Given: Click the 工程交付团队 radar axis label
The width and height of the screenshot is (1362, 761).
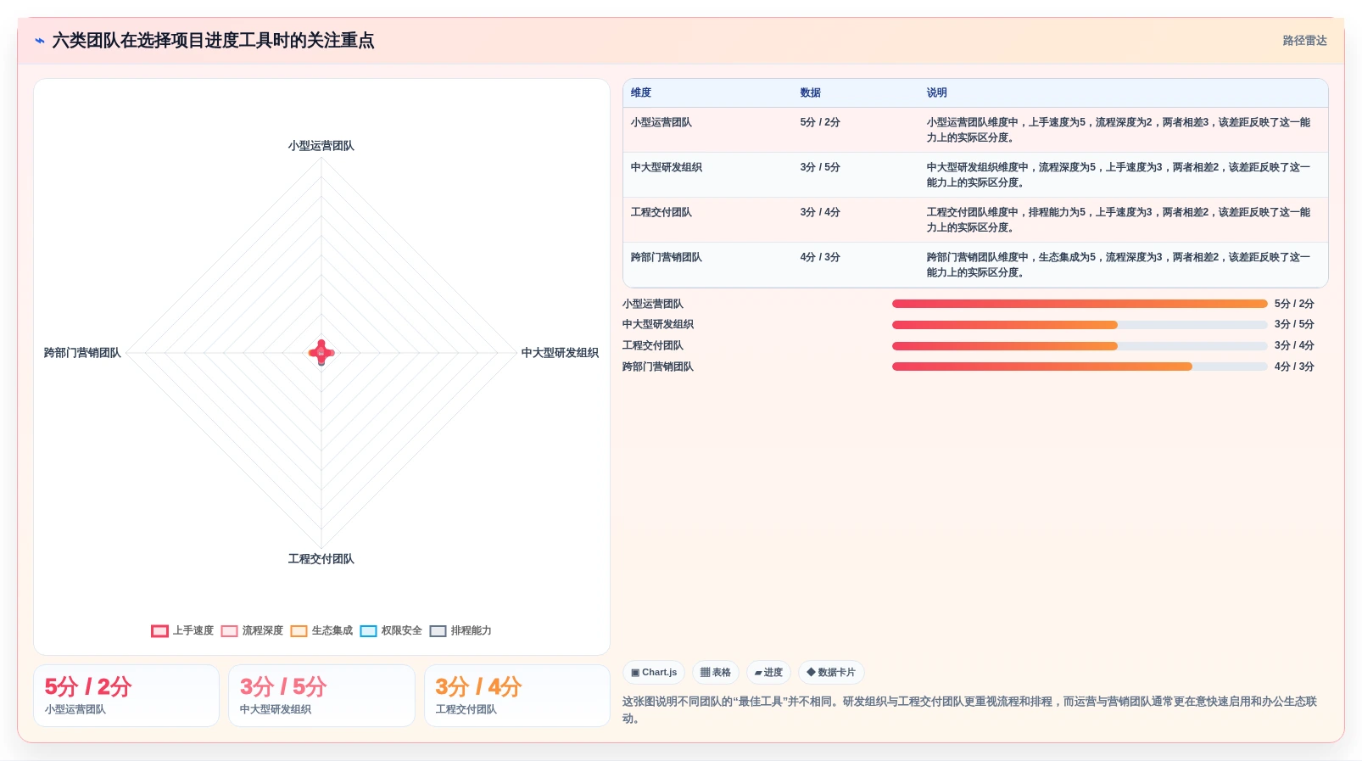Looking at the screenshot, I should tap(321, 559).
